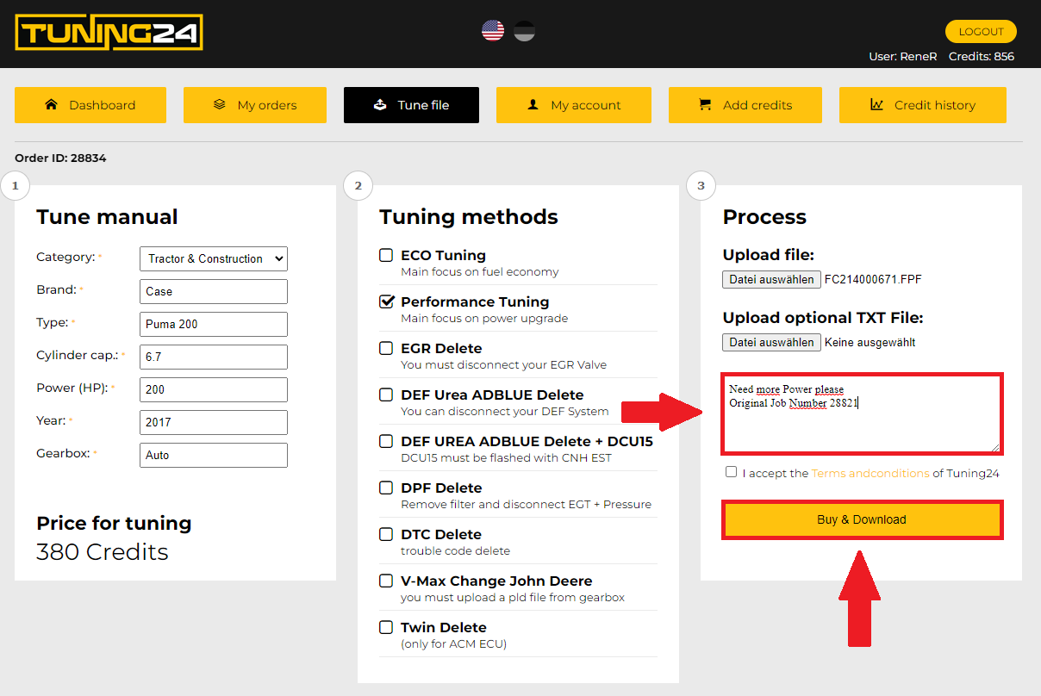
Task: Accept the Terms and conditions checkbox
Action: click(x=731, y=472)
